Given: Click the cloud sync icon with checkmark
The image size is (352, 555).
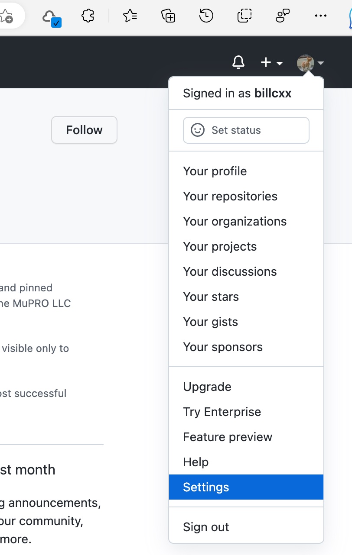Looking at the screenshot, I should pos(51,18).
